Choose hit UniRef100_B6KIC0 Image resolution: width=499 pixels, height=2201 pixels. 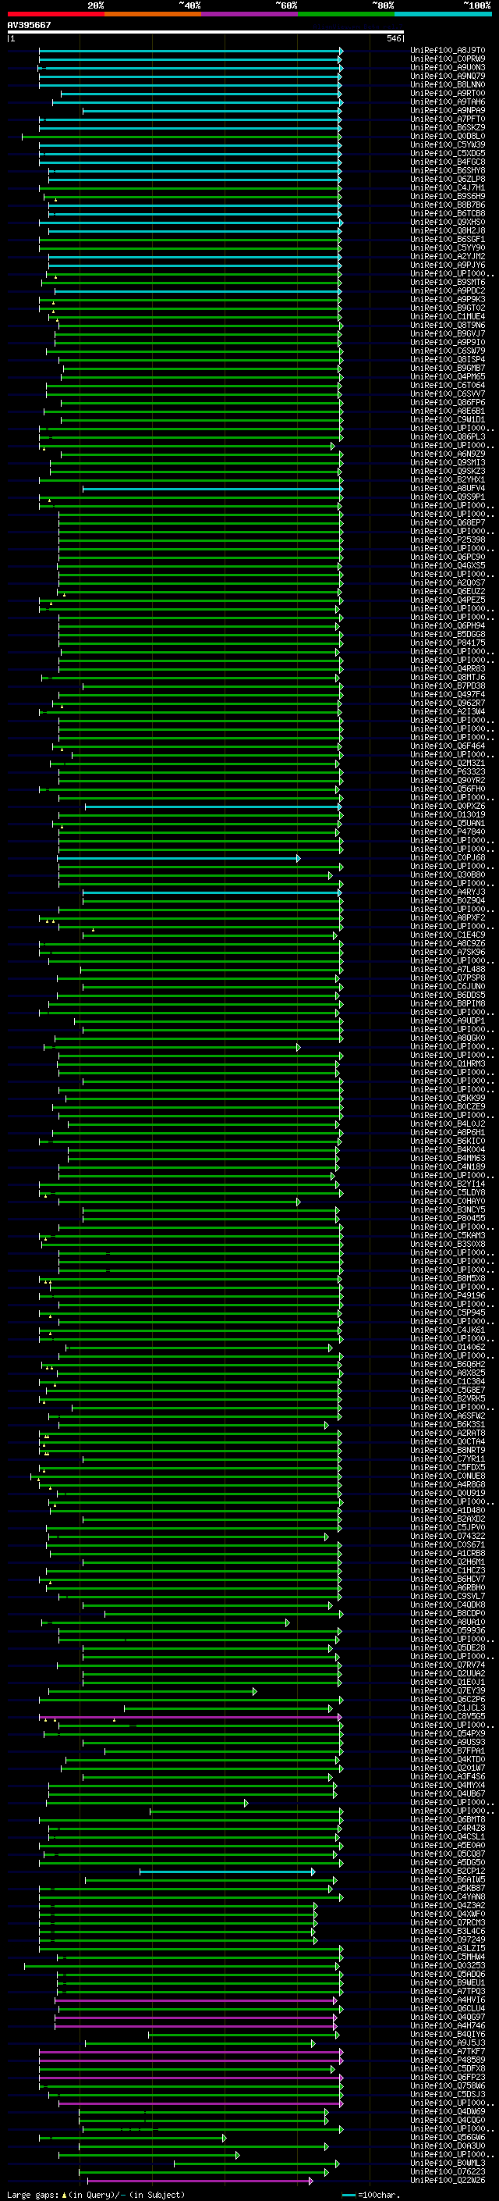click(x=448, y=1141)
